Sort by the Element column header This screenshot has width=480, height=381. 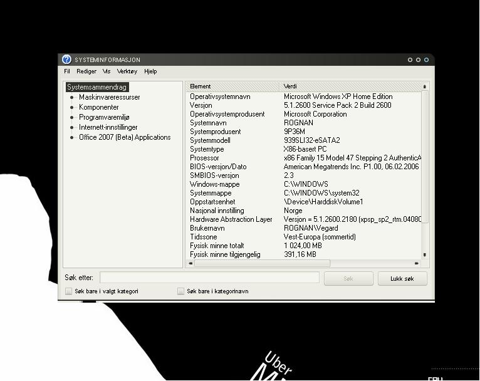[x=232, y=86]
